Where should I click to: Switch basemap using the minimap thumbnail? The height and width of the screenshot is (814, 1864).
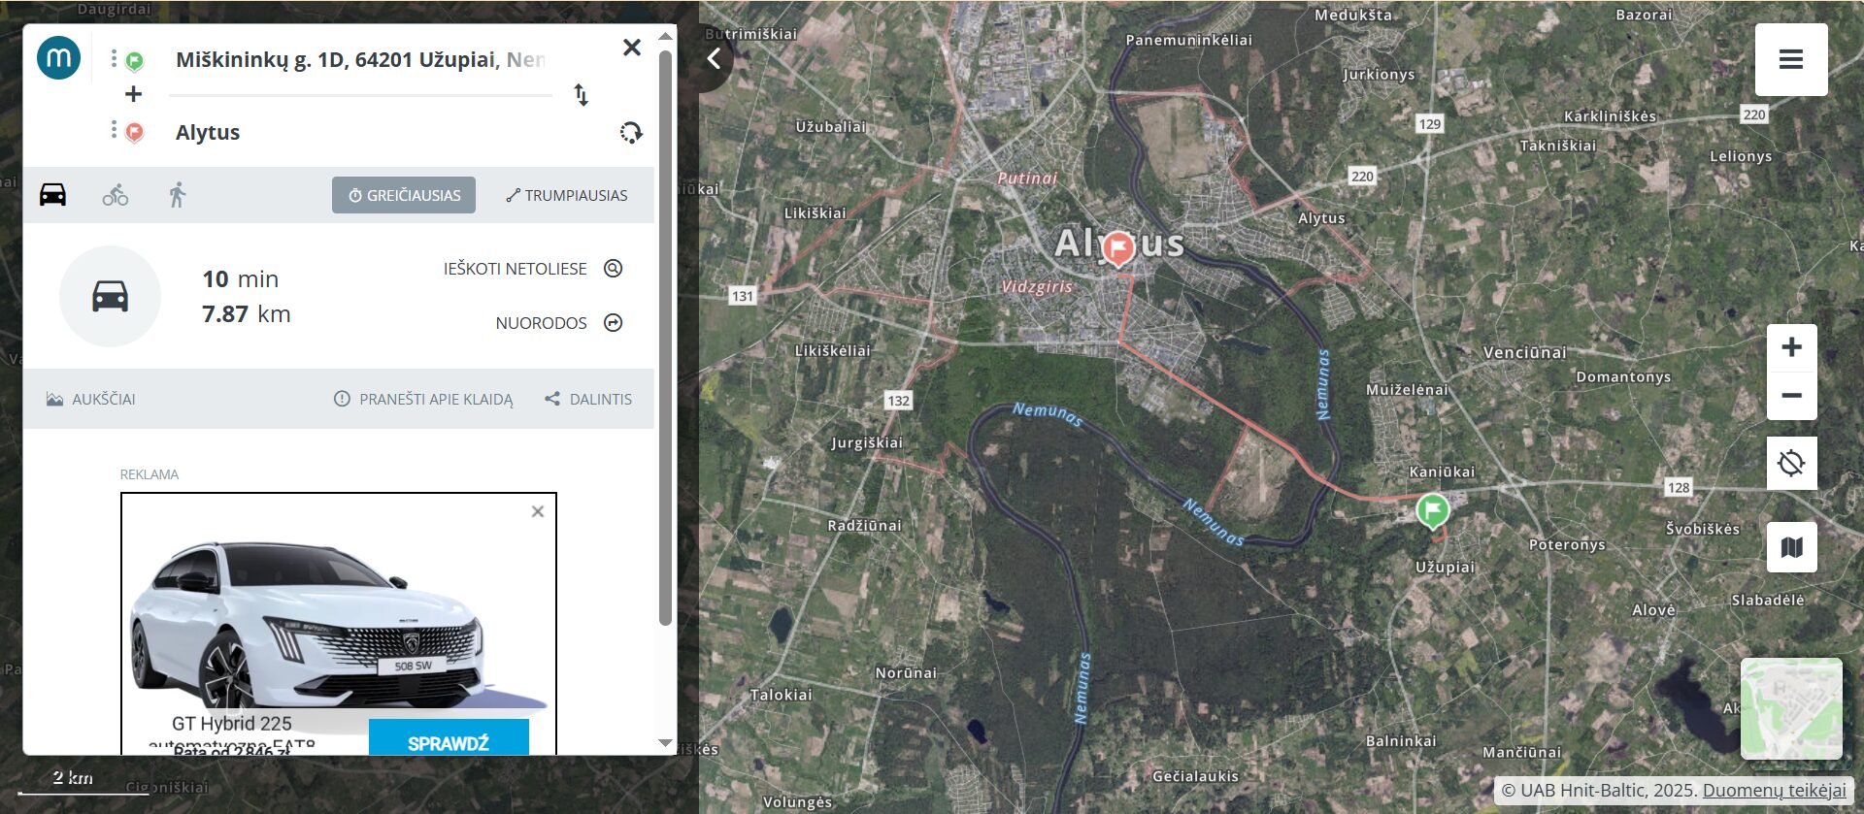pos(1791,708)
